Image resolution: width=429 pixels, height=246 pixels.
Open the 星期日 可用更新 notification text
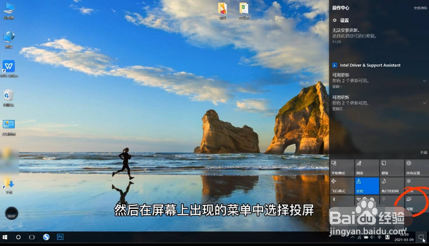click(351, 103)
